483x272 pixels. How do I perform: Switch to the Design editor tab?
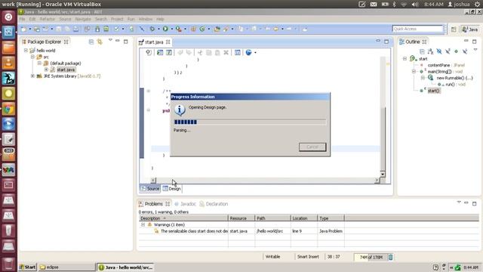coord(171,188)
